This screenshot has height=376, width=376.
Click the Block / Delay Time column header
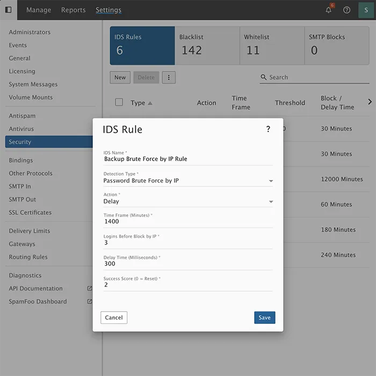[x=337, y=103]
